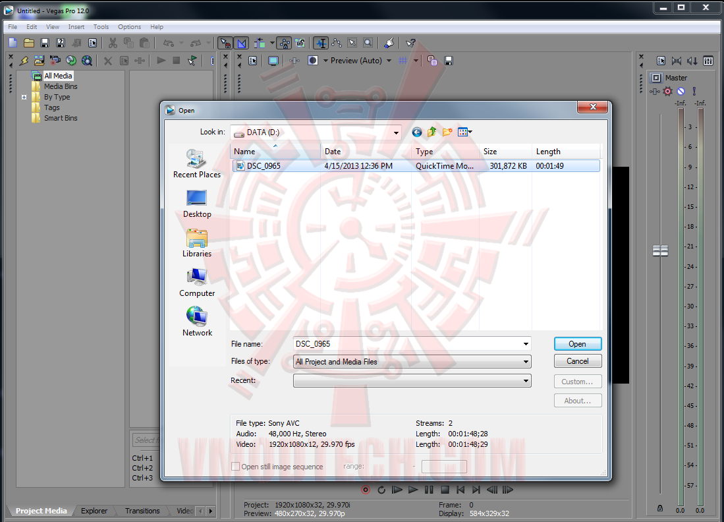
Task: Select the Selection Edit tool icon
Action: click(352, 43)
